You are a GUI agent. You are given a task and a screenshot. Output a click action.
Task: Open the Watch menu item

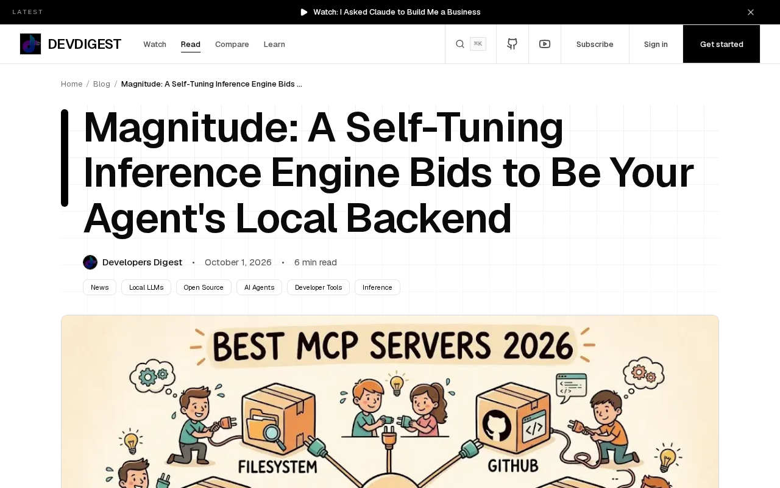tap(155, 45)
